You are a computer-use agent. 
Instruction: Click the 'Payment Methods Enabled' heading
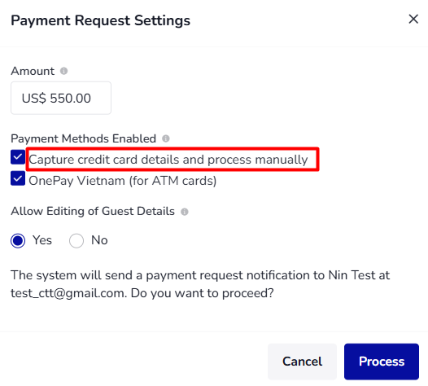[84, 138]
